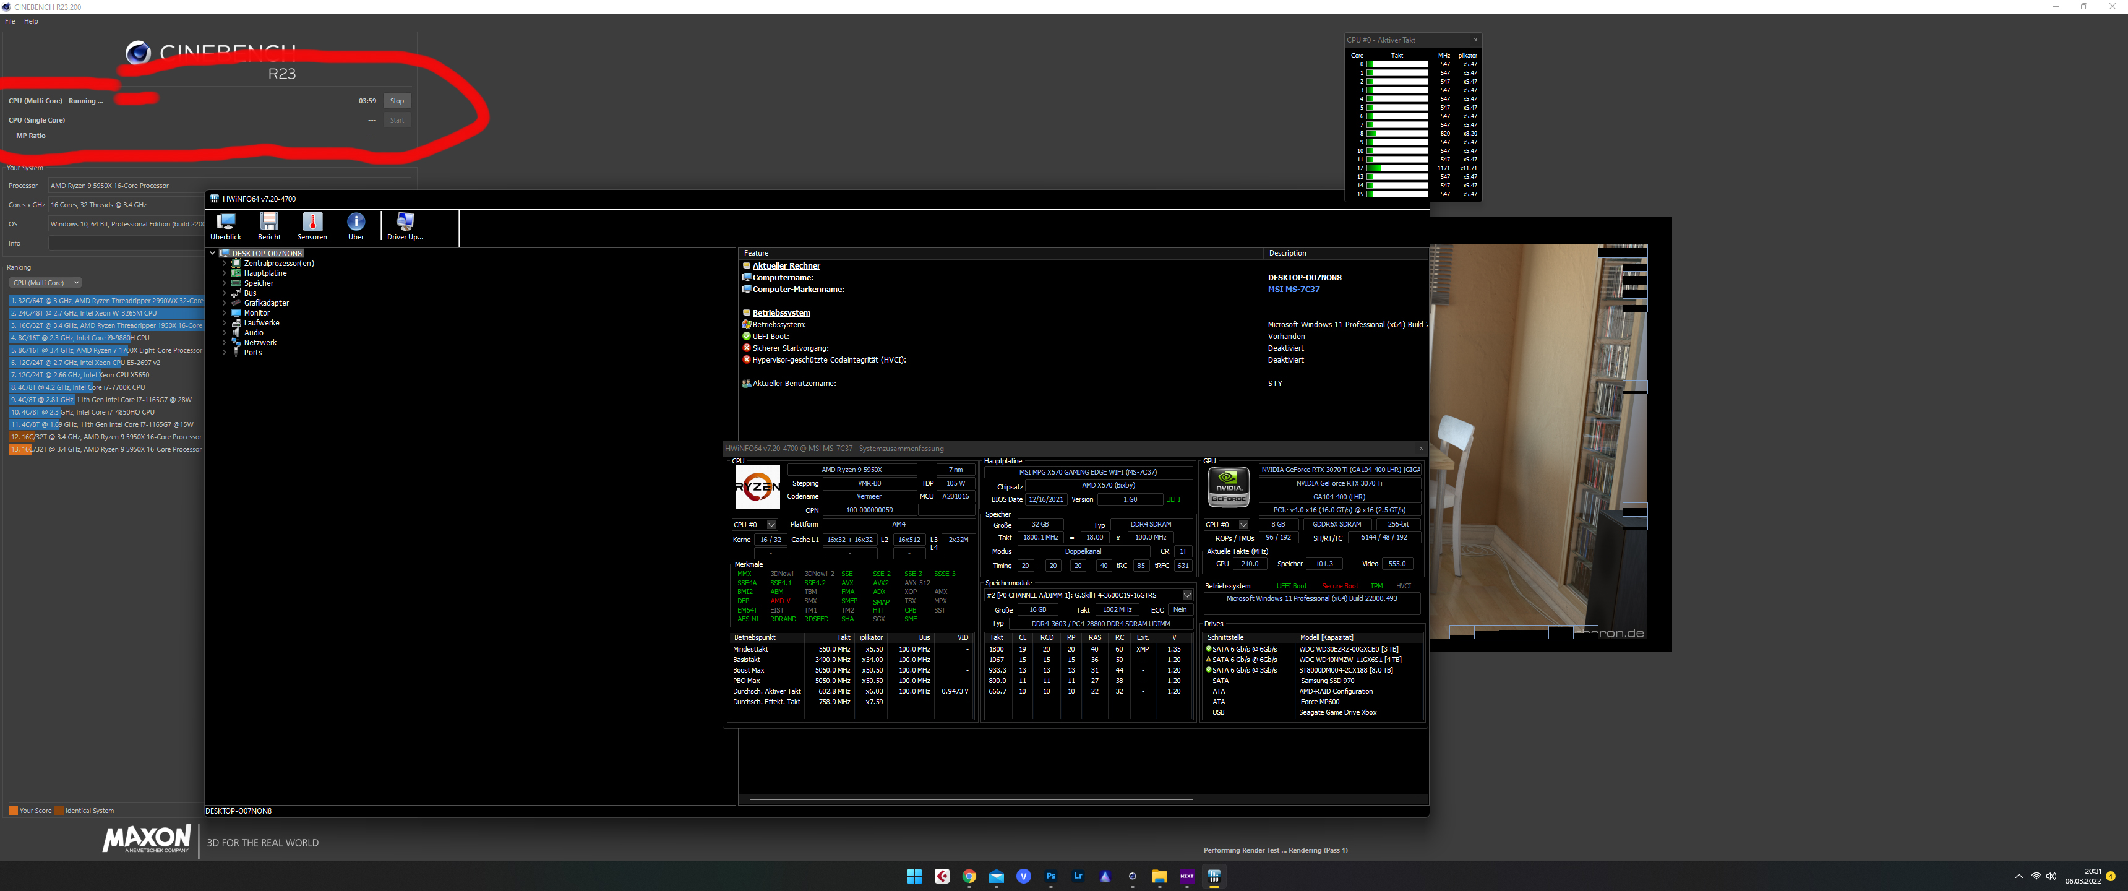2128x891 pixels.
Task: Click the NZXT taskbar icon
Action: 1186,876
